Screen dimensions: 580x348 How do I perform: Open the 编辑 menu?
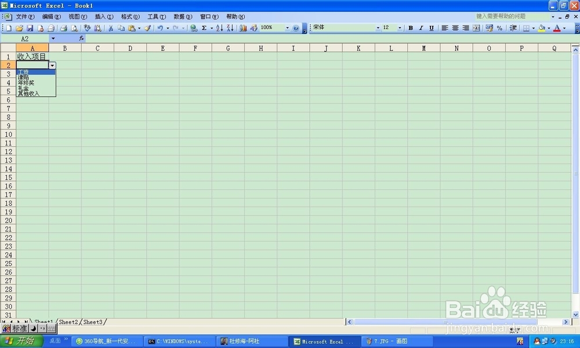click(52, 17)
